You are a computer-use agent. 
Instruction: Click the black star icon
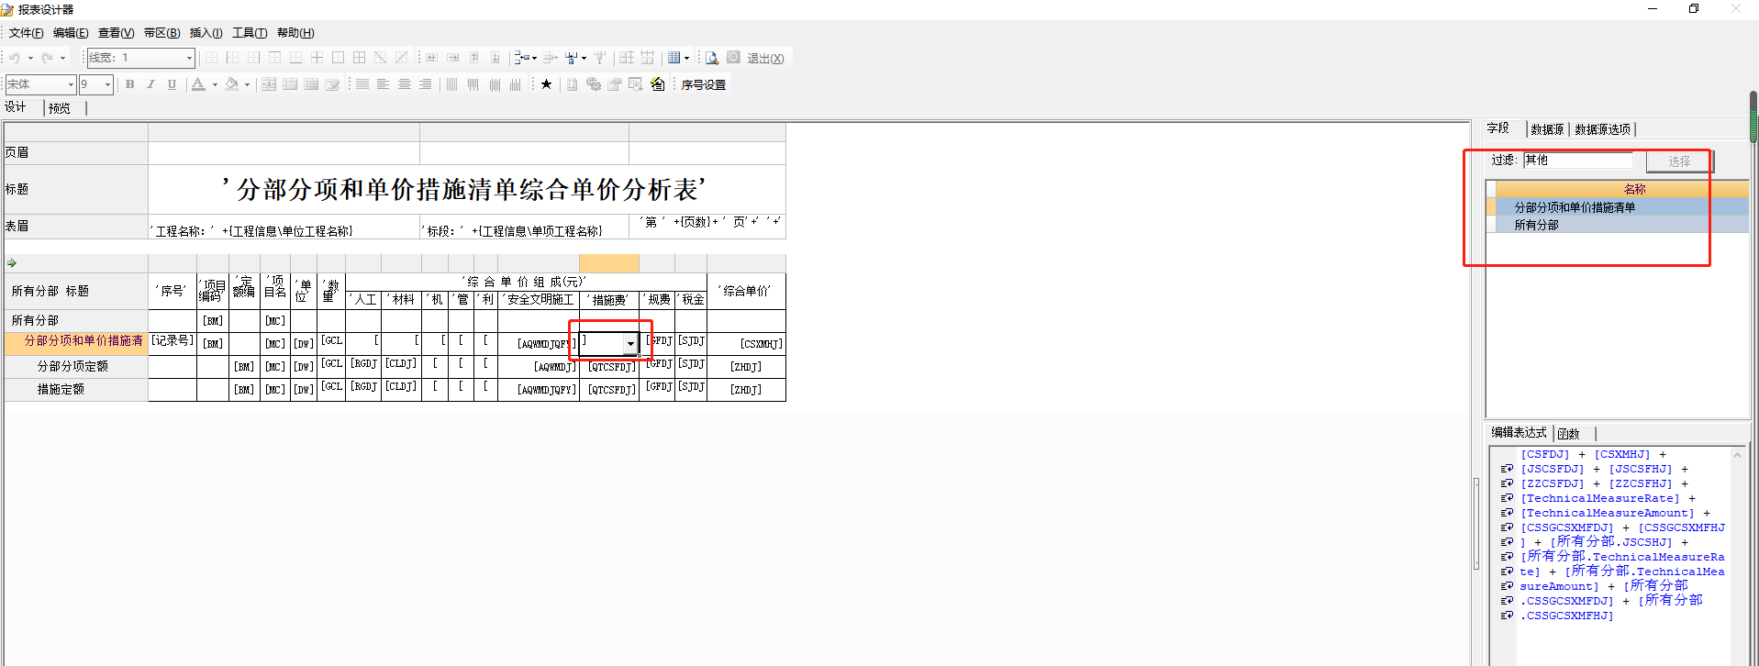click(x=546, y=84)
